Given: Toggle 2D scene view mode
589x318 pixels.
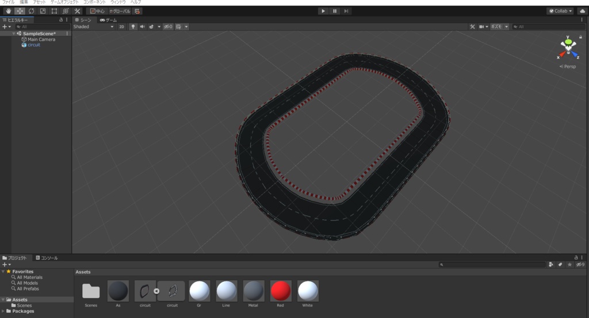Looking at the screenshot, I should point(122,26).
